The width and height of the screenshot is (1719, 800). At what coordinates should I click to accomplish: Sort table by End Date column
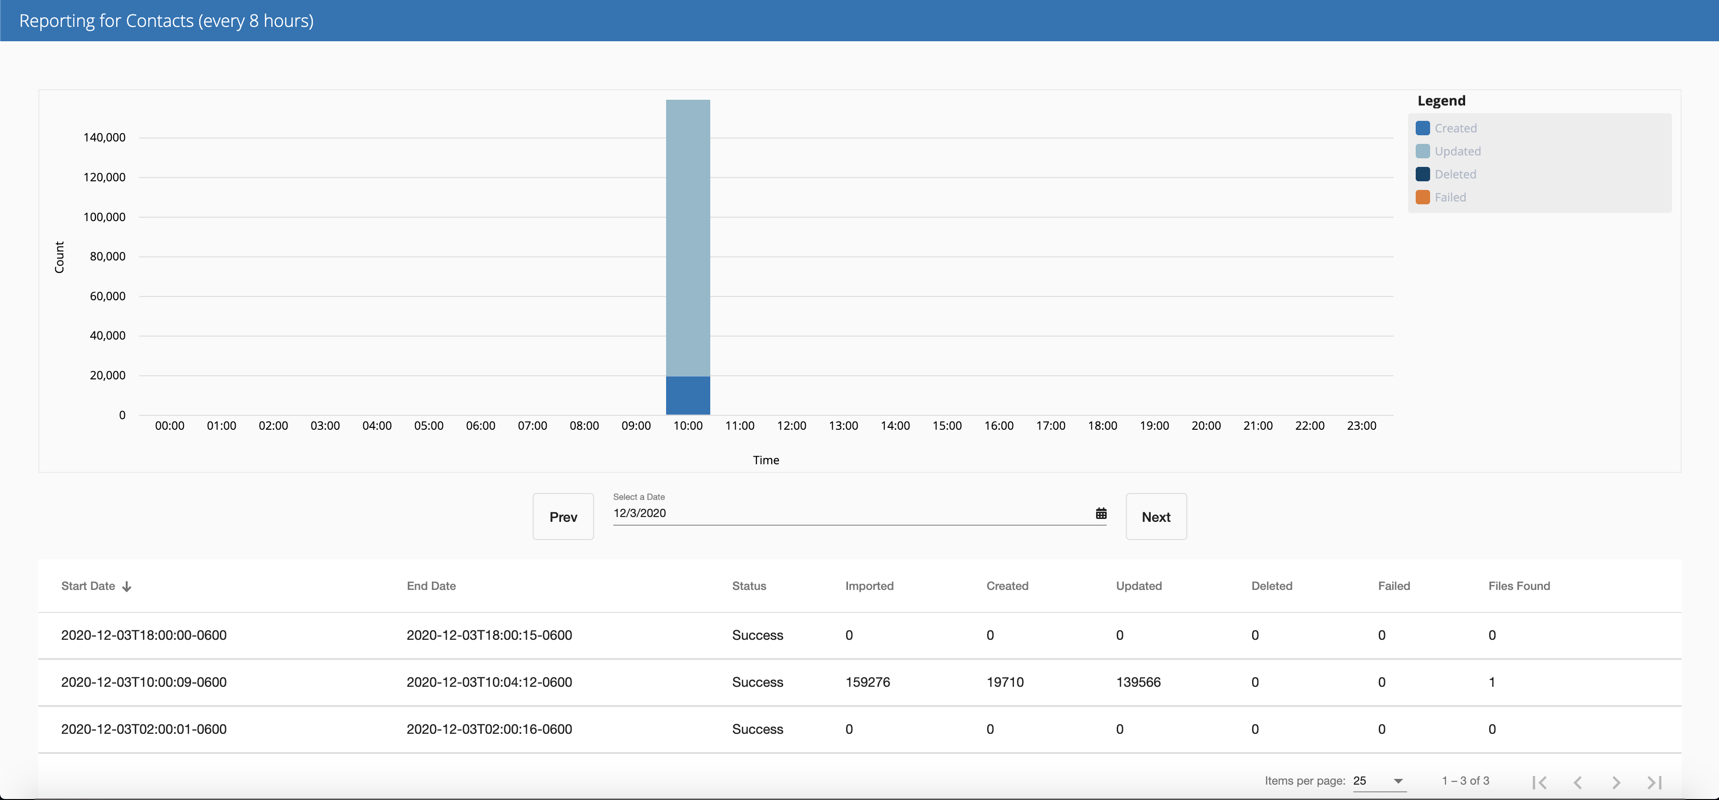431,586
